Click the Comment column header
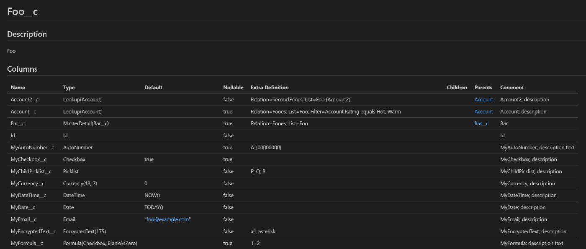Image resolution: width=586 pixels, height=249 pixels. pyautogui.click(x=512, y=88)
